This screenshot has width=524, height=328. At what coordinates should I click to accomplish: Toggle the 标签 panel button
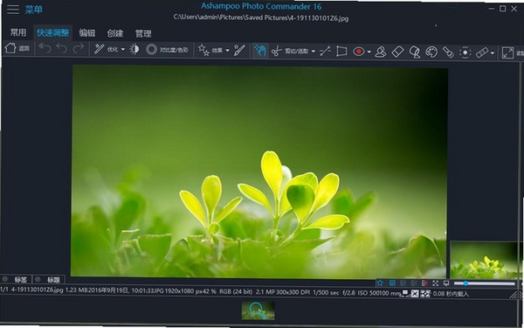click(x=17, y=279)
